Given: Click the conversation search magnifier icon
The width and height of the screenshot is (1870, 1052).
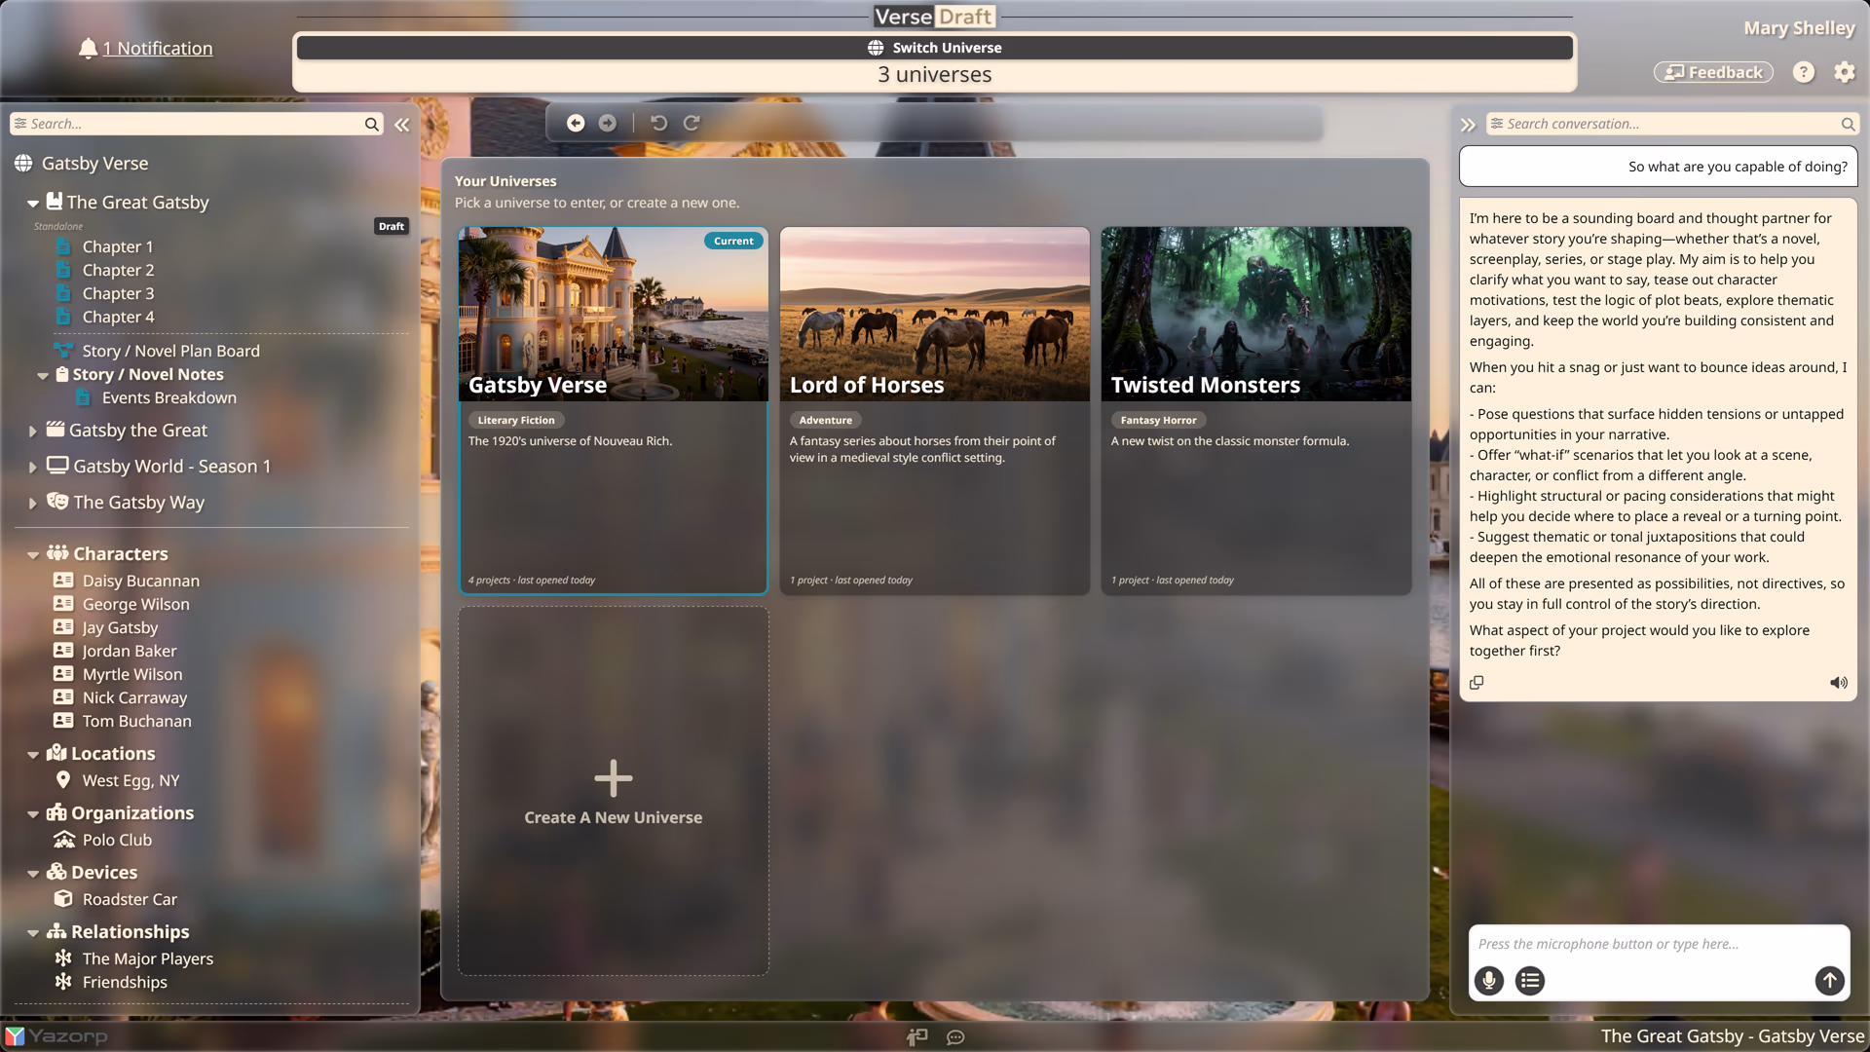Looking at the screenshot, I should click(x=1848, y=124).
